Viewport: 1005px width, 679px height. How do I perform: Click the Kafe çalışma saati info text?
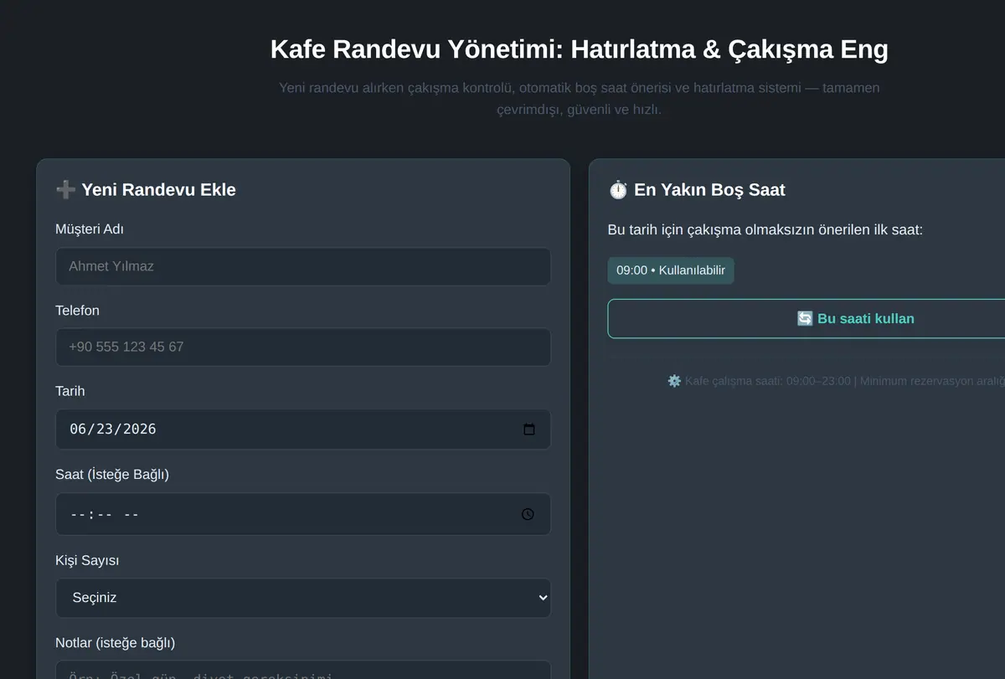point(836,381)
